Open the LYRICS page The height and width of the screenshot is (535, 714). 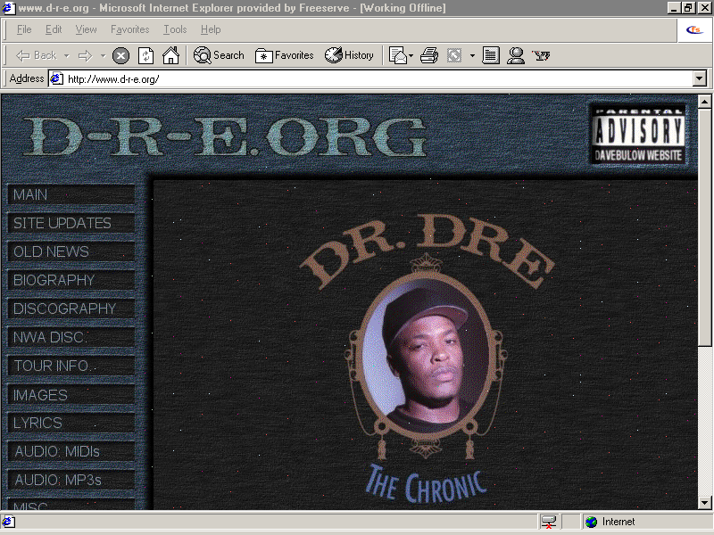(71, 423)
